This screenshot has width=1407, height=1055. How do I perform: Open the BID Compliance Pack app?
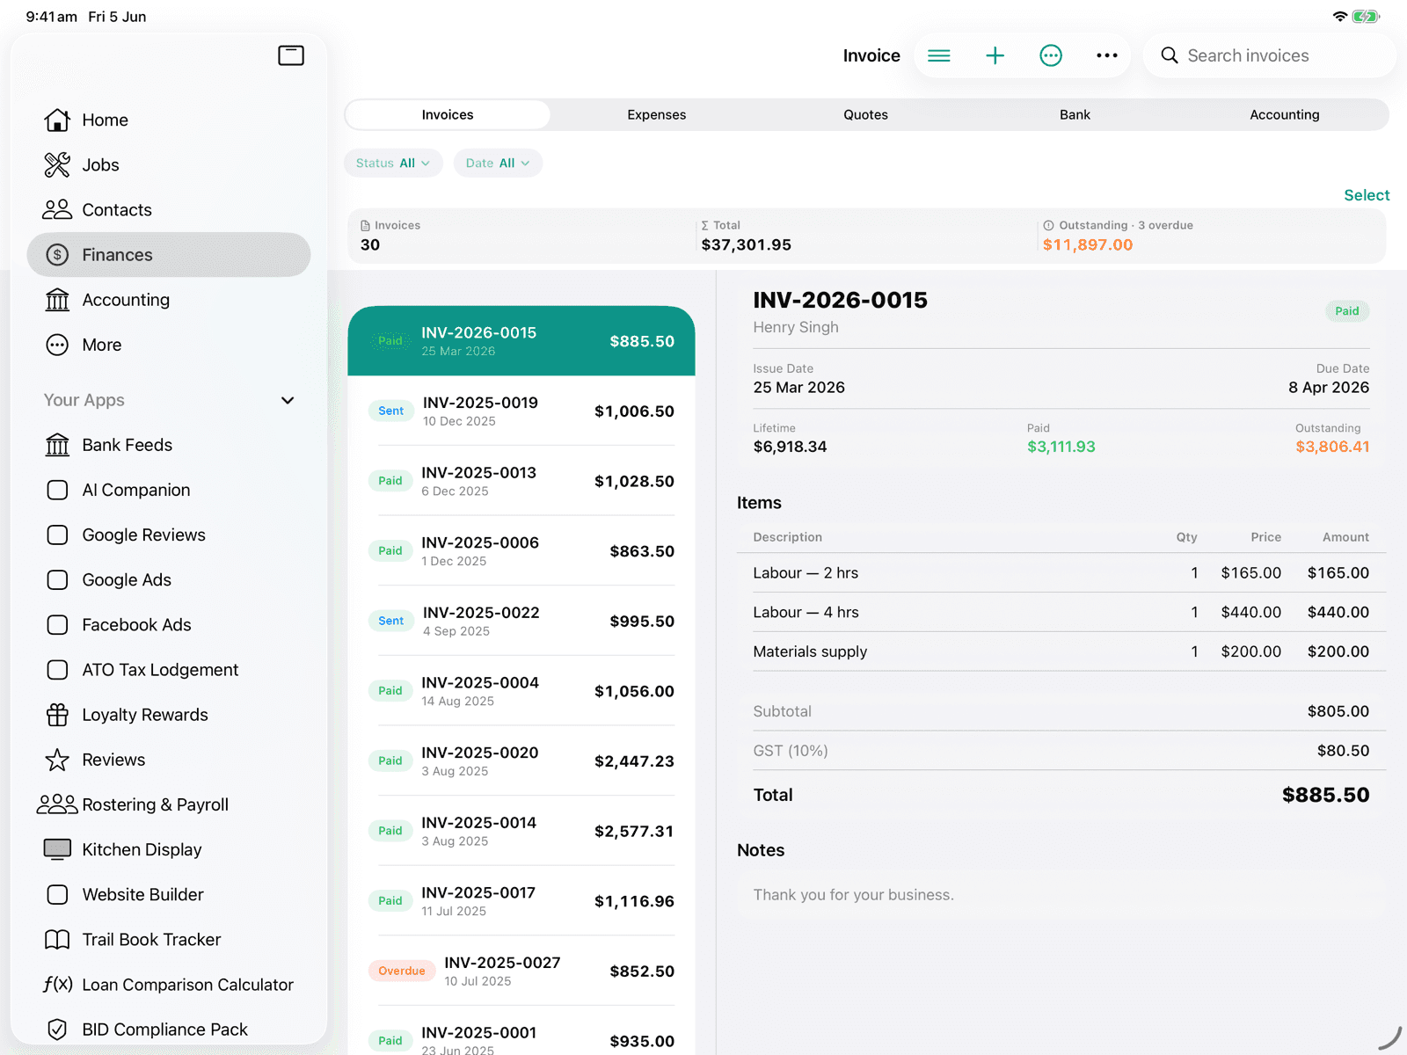point(169,1030)
